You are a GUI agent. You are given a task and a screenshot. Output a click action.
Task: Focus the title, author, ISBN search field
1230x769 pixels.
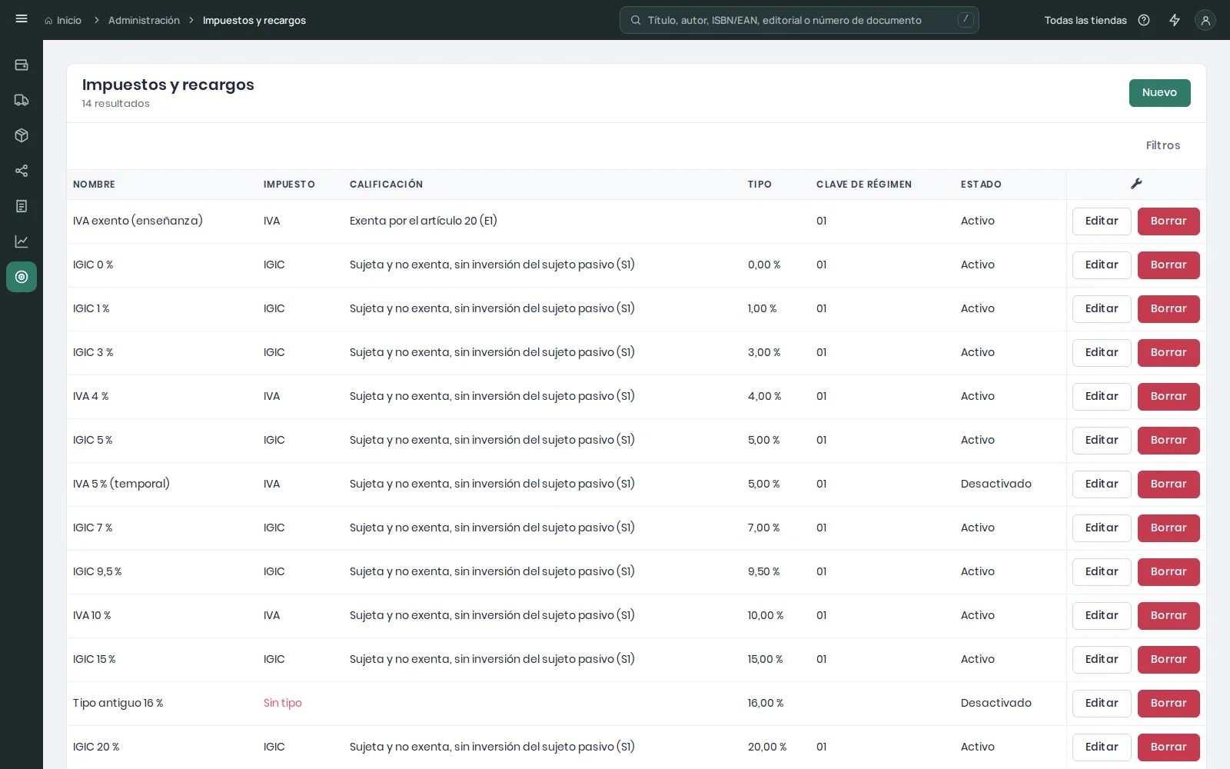point(799,20)
